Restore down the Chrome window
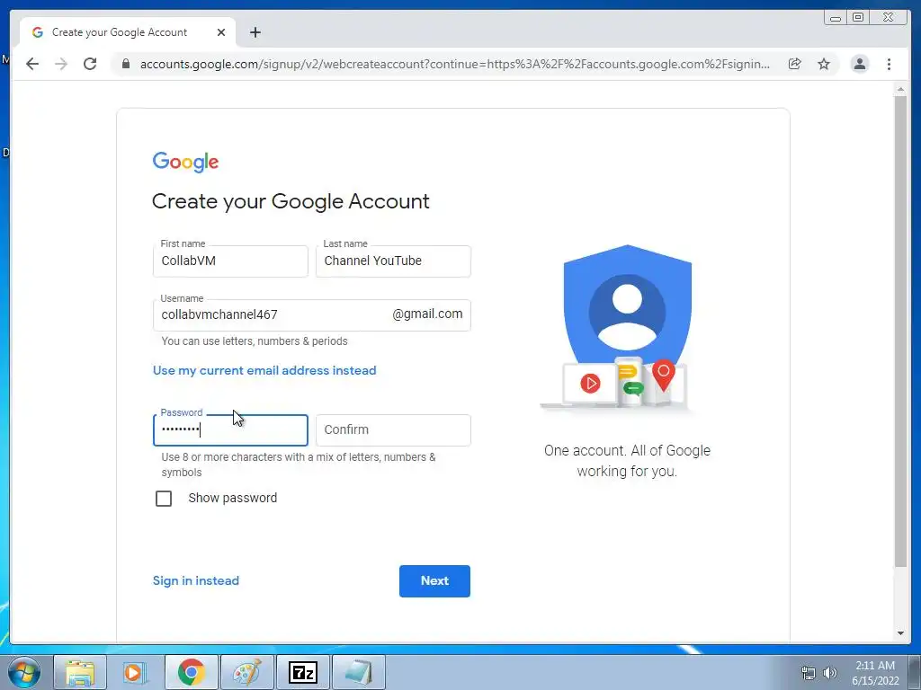Viewport: 921px width, 690px height. [x=858, y=18]
